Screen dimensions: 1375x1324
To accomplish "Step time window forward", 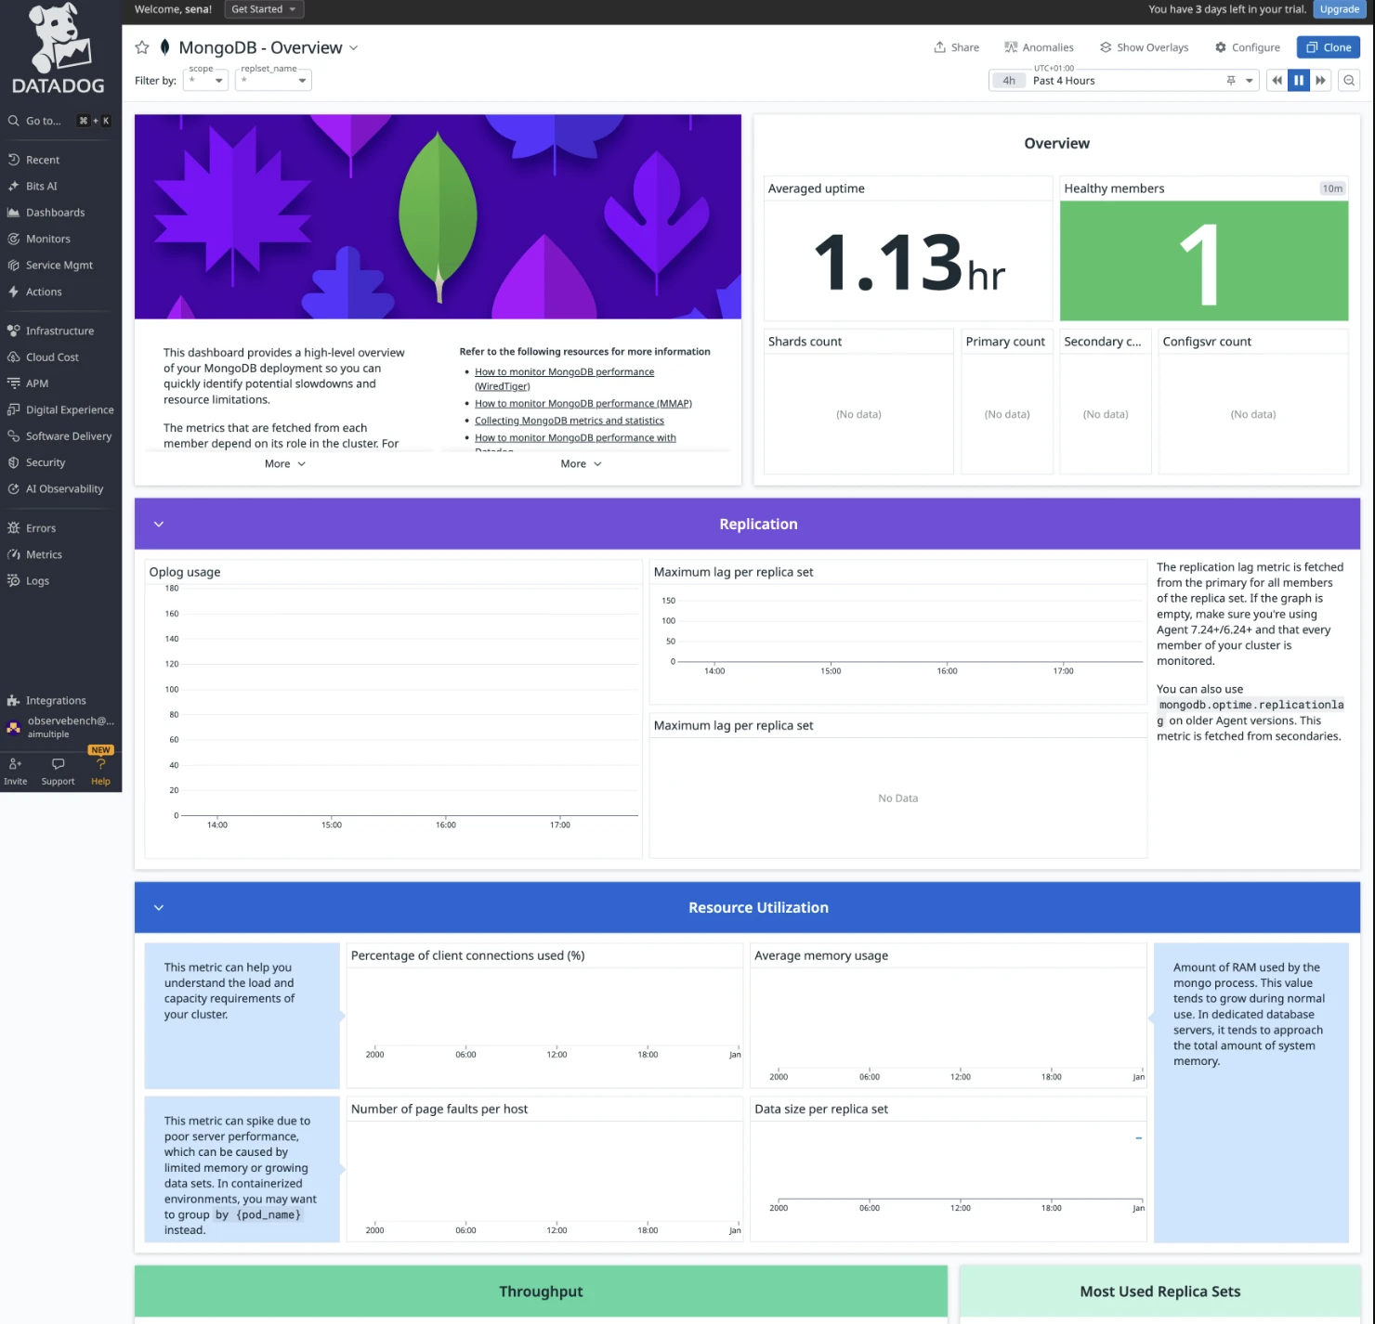I will tap(1320, 81).
